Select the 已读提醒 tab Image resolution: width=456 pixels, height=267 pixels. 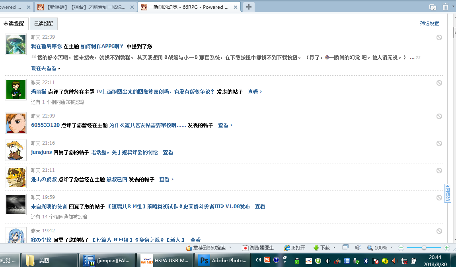44,24
